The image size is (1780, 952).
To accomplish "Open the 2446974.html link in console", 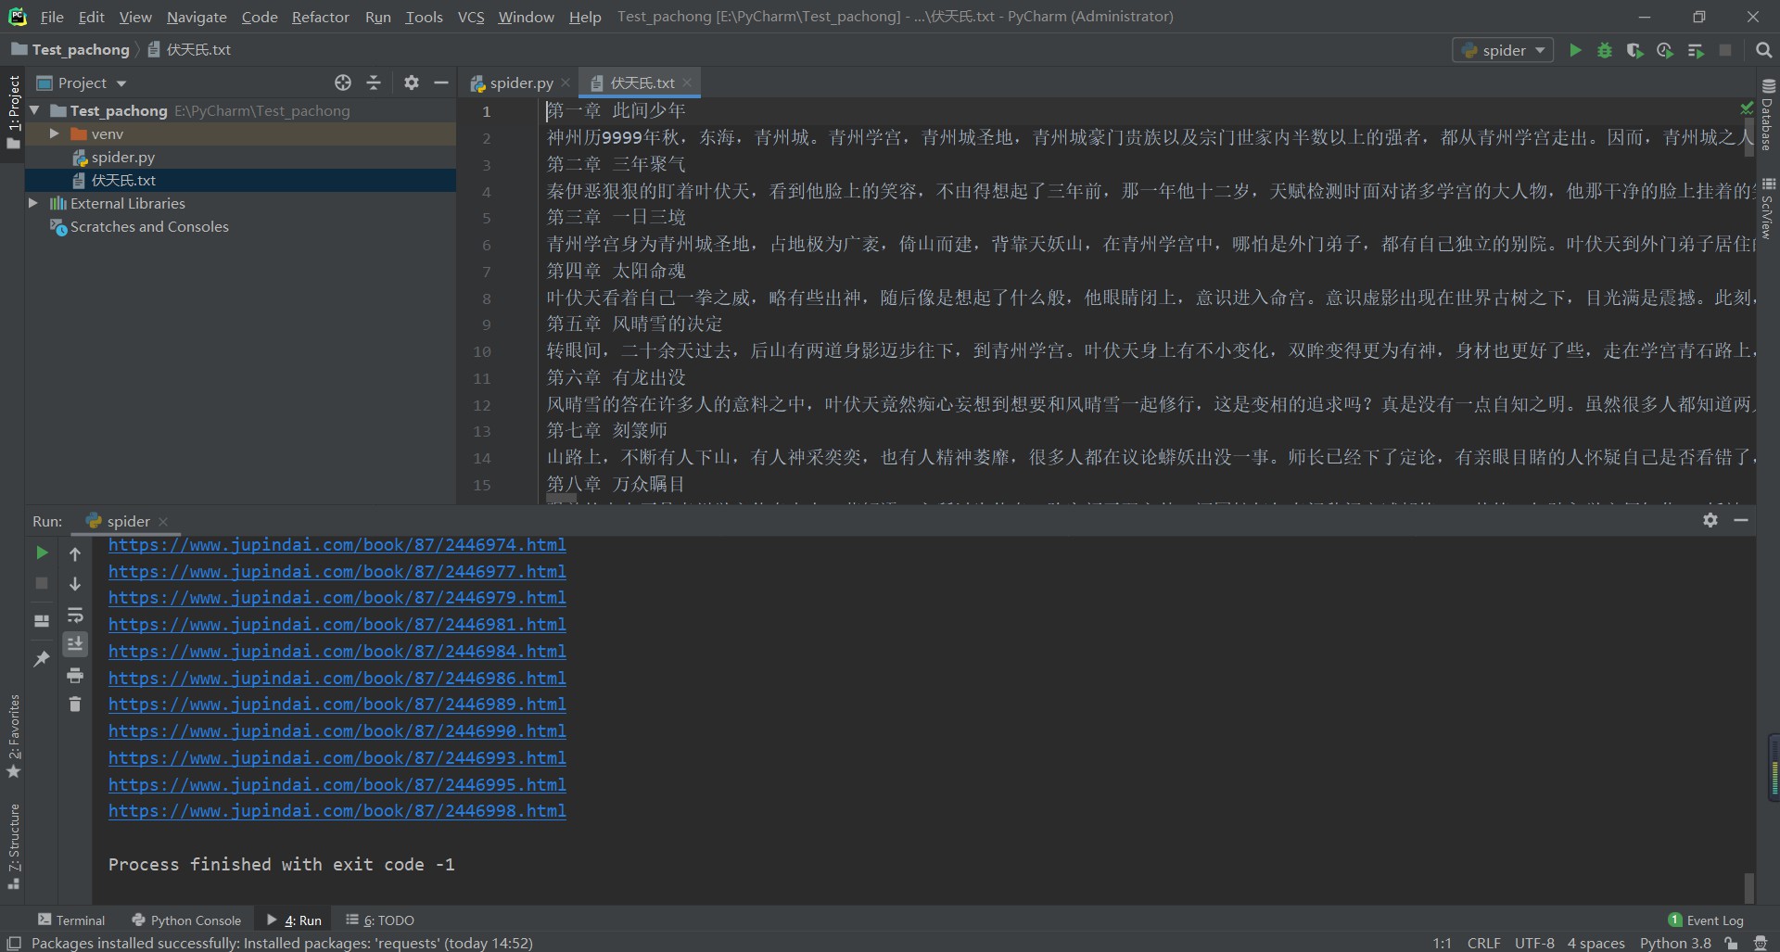I will 337,545.
